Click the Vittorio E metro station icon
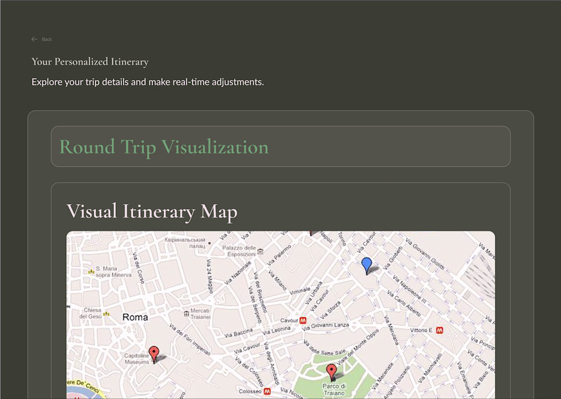This screenshot has width=561, height=399. pyautogui.click(x=440, y=330)
